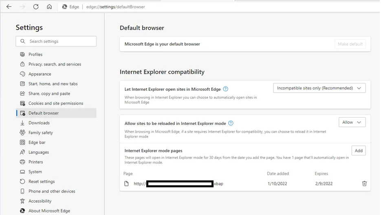Click the Edge logo in the address bar
The height and width of the screenshot is (215, 381).
click(x=65, y=7)
